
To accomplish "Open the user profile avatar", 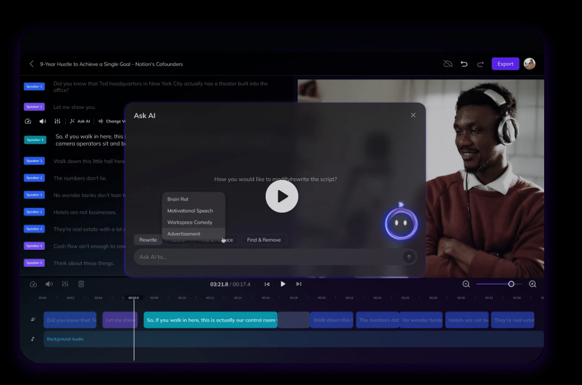I will click(530, 64).
